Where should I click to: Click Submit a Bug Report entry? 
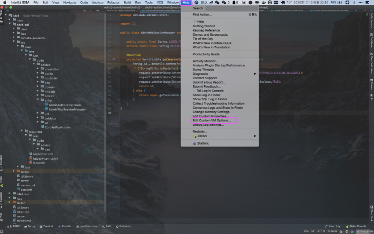[x=209, y=82]
